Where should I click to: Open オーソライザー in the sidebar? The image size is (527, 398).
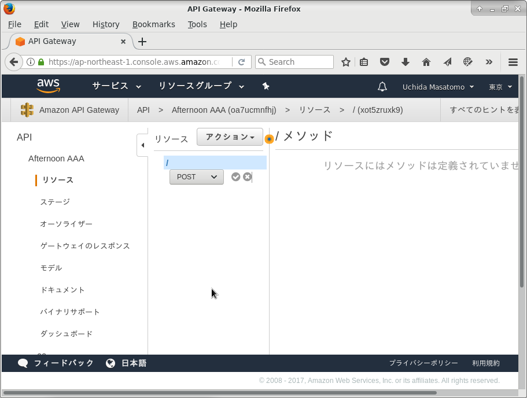66,224
